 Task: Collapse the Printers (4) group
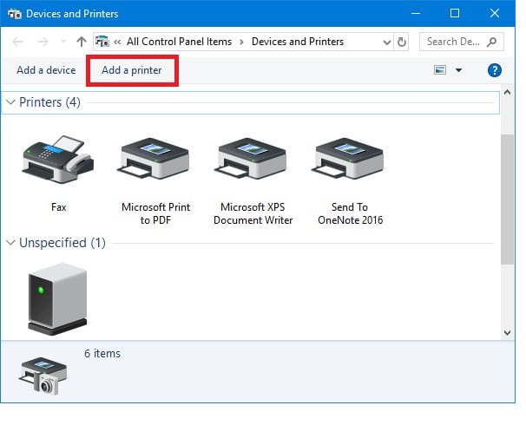(10, 101)
